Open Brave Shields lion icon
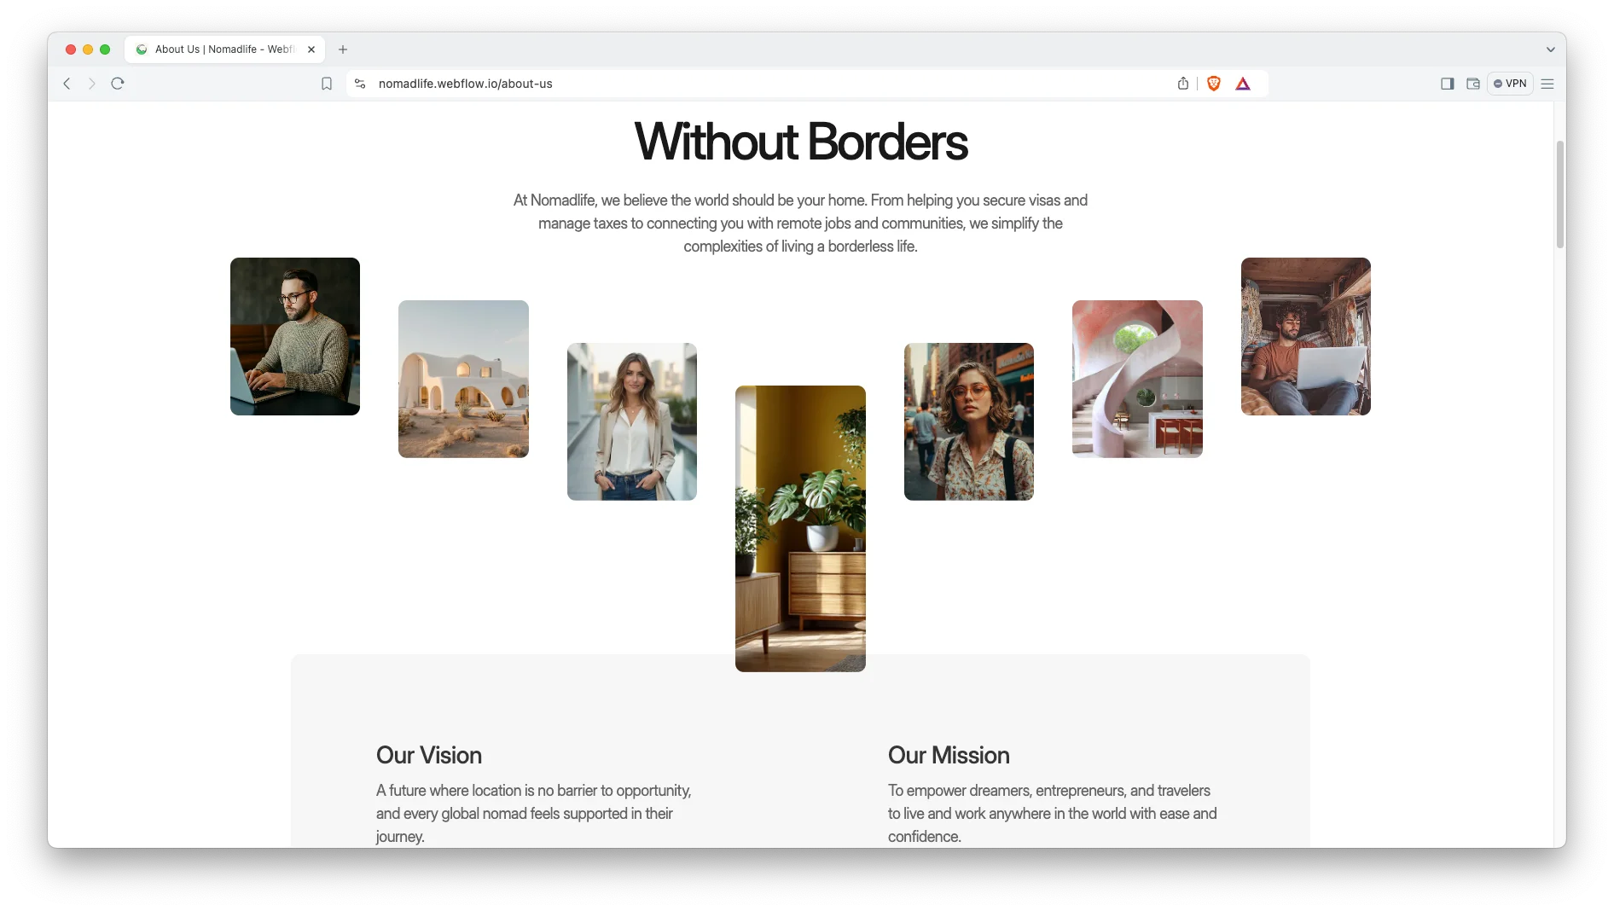This screenshot has height=911, width=1614. point(1214,84)
